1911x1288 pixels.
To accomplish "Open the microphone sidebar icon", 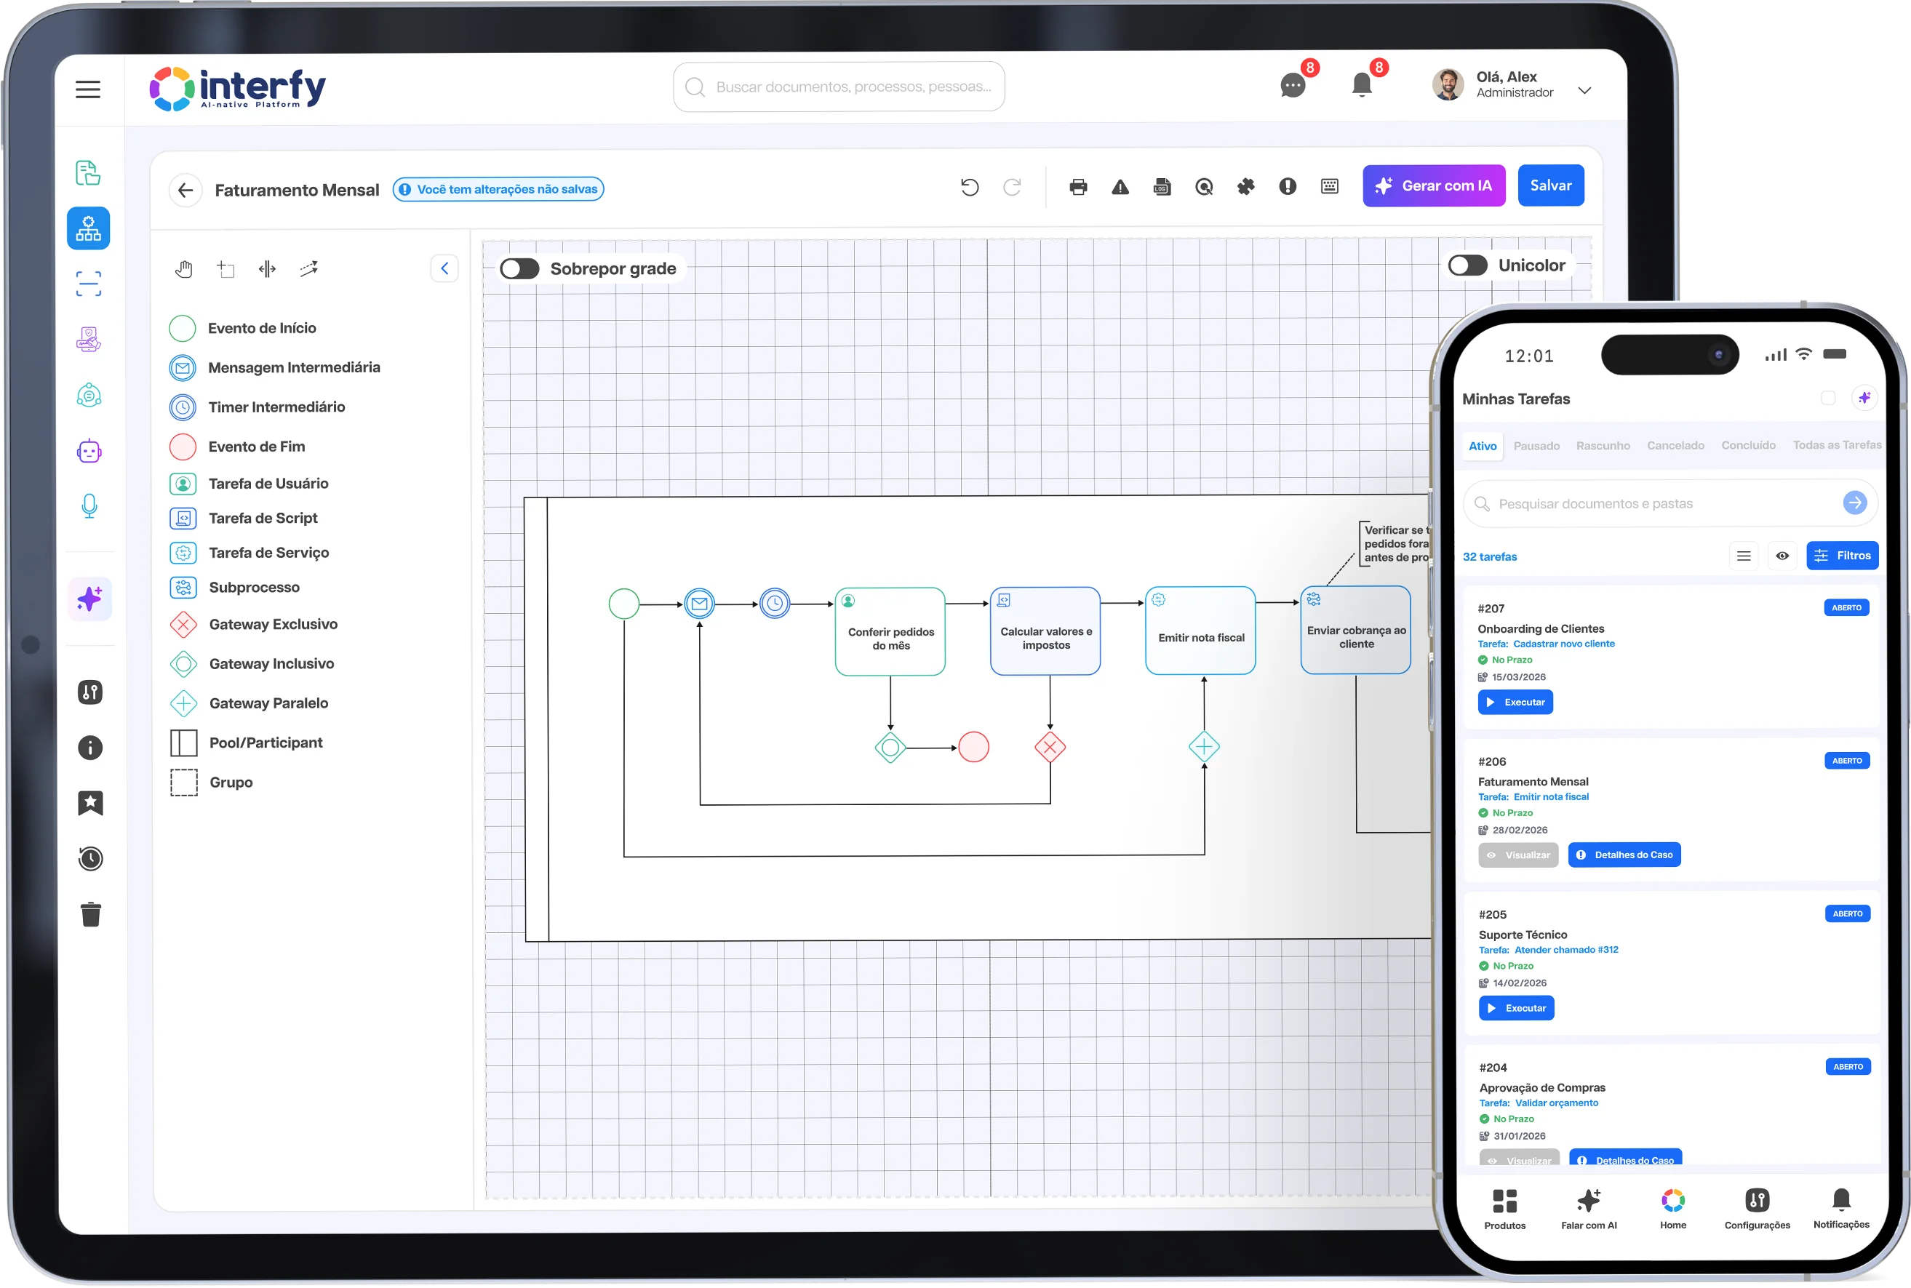I will tap(89, 506).
